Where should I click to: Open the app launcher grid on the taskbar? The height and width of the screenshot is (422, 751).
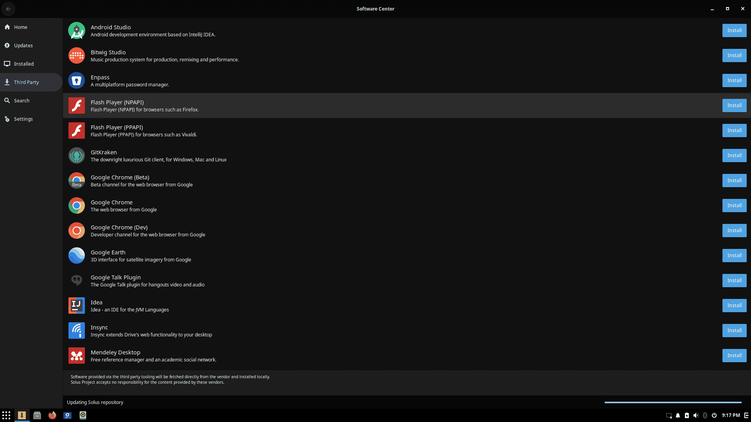pyautogui.click(x=6, y=415)
